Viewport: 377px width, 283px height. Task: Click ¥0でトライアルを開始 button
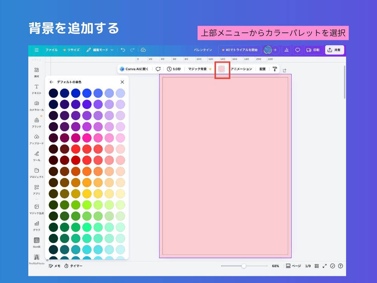[241, 49]
